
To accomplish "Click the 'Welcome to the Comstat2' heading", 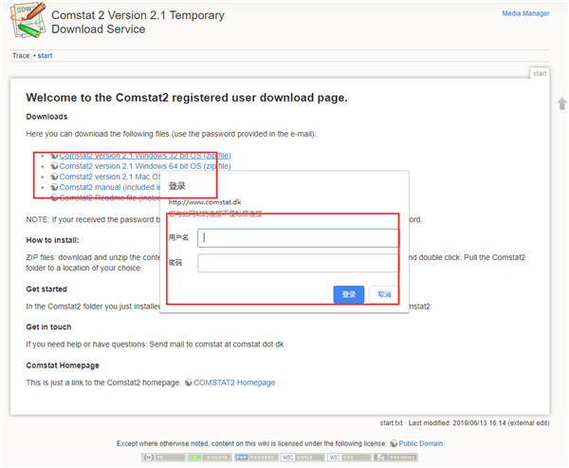I will (x=187, y=98).
